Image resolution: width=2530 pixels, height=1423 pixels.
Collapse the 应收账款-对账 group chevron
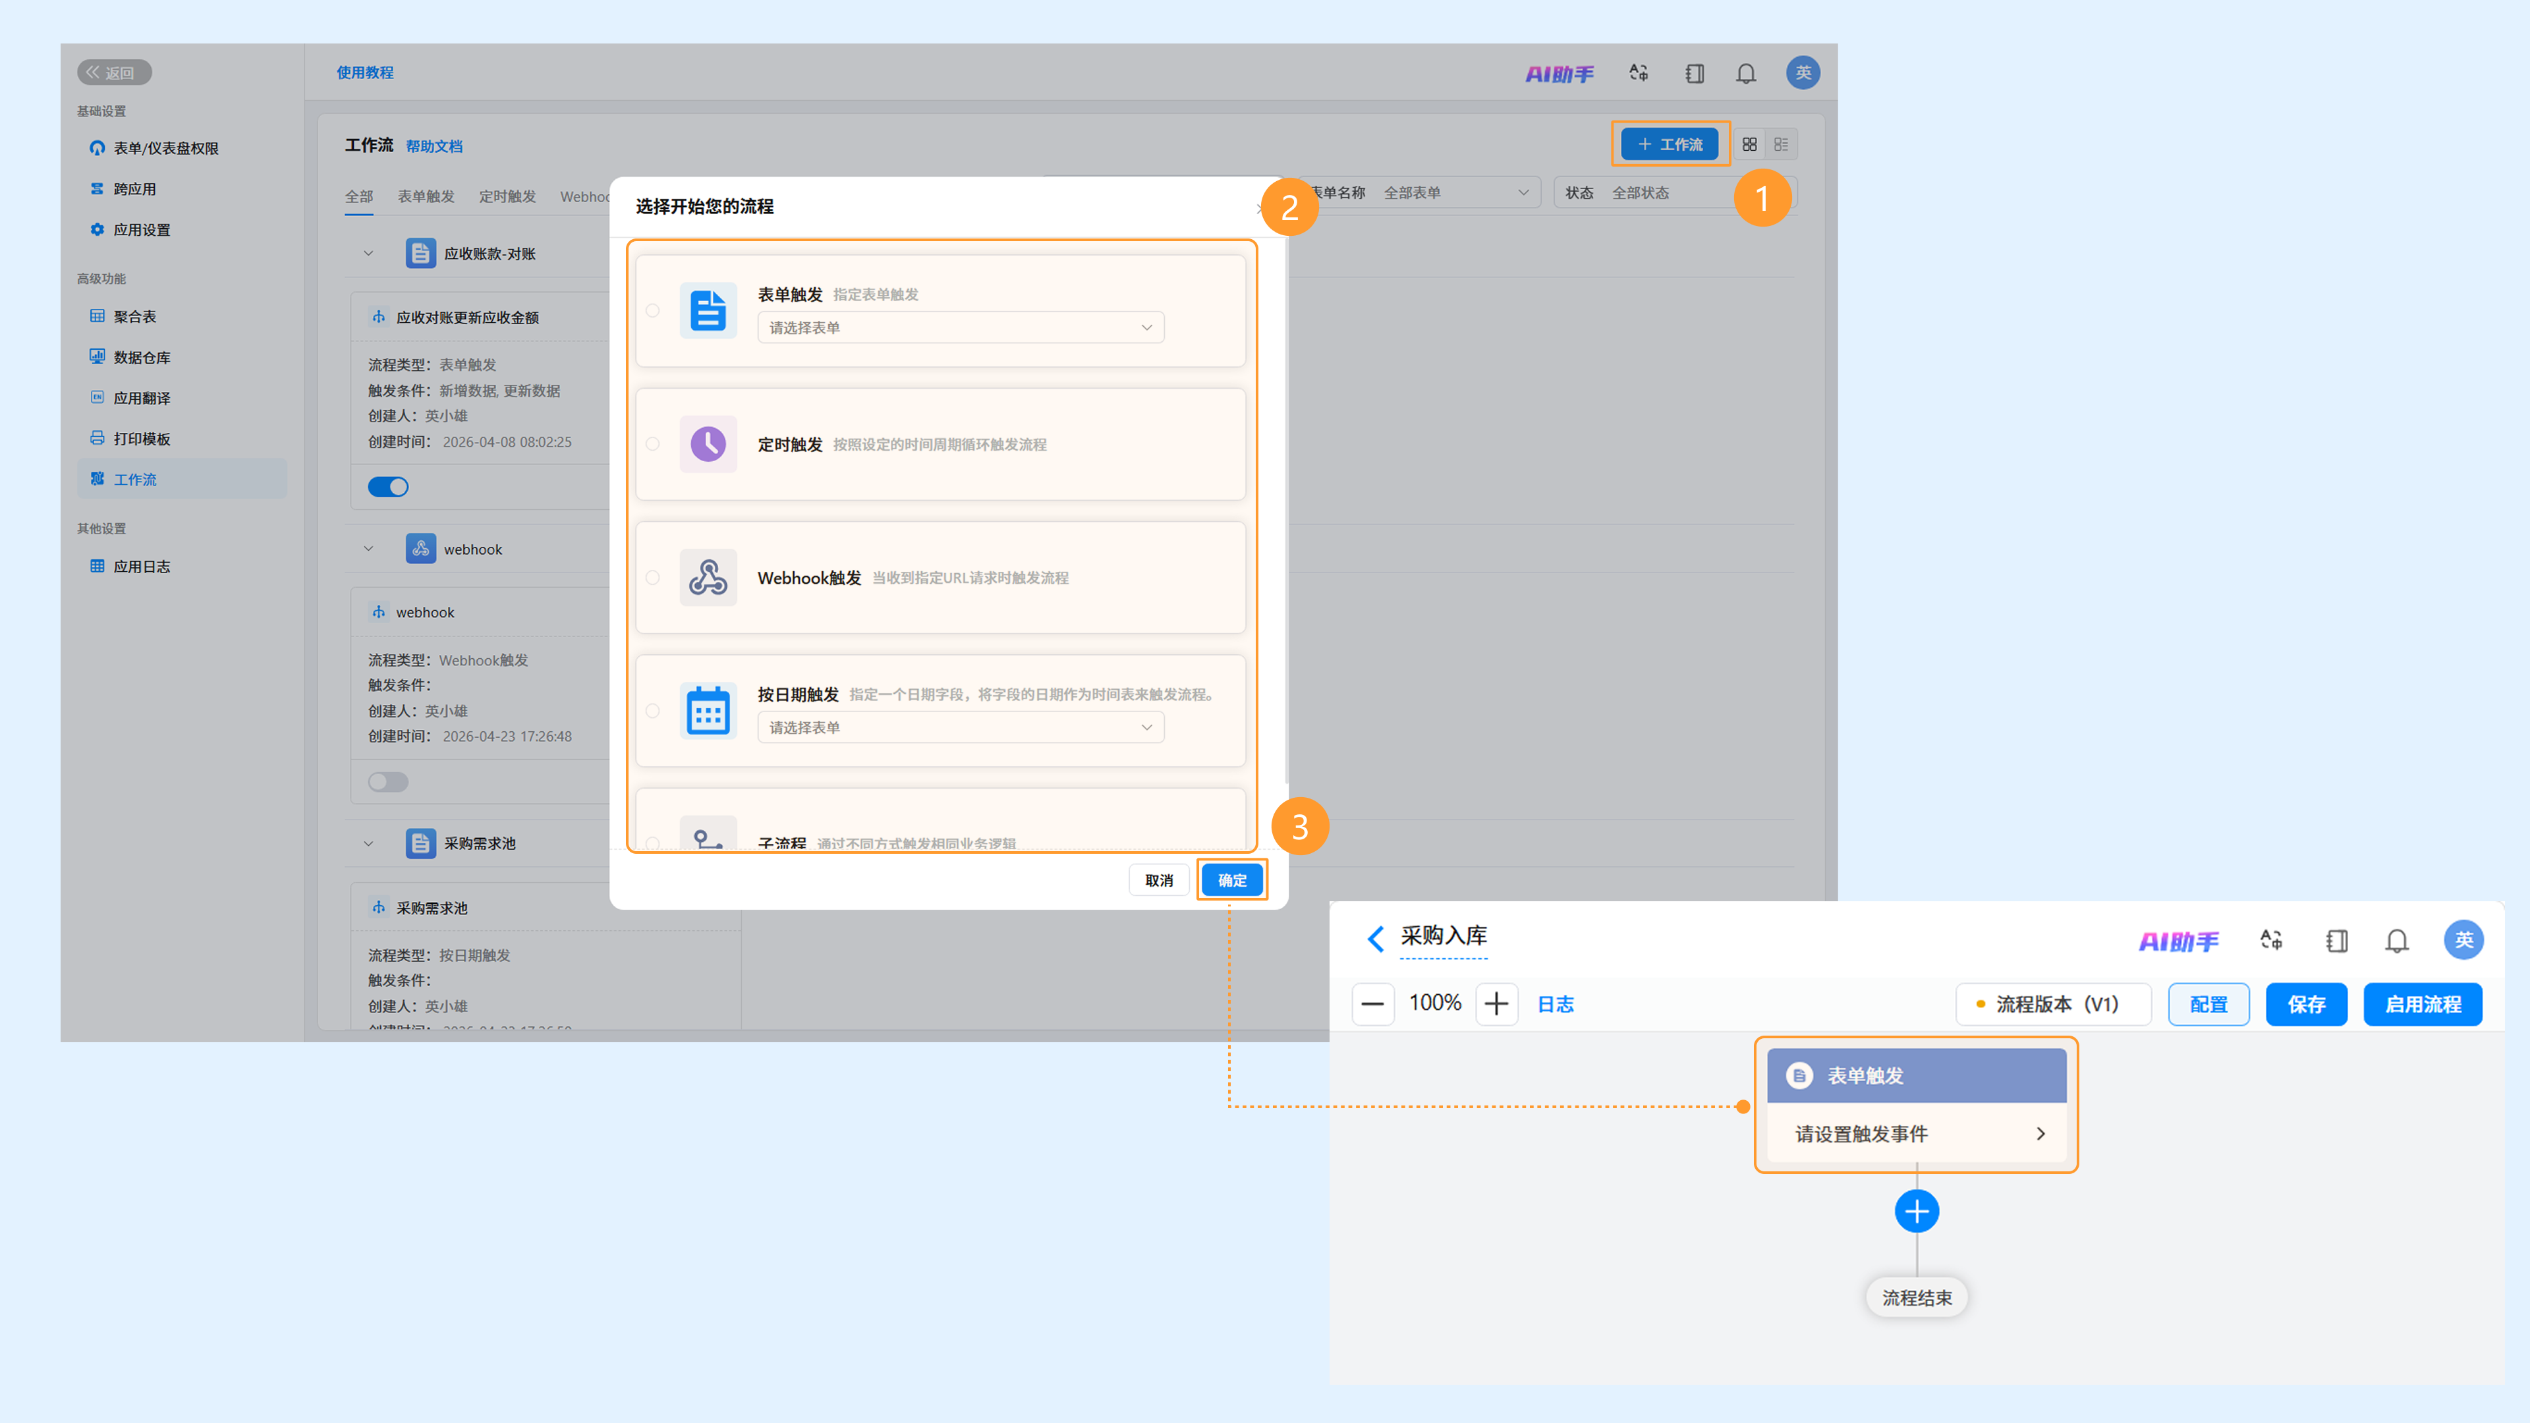tap(368, 254)
